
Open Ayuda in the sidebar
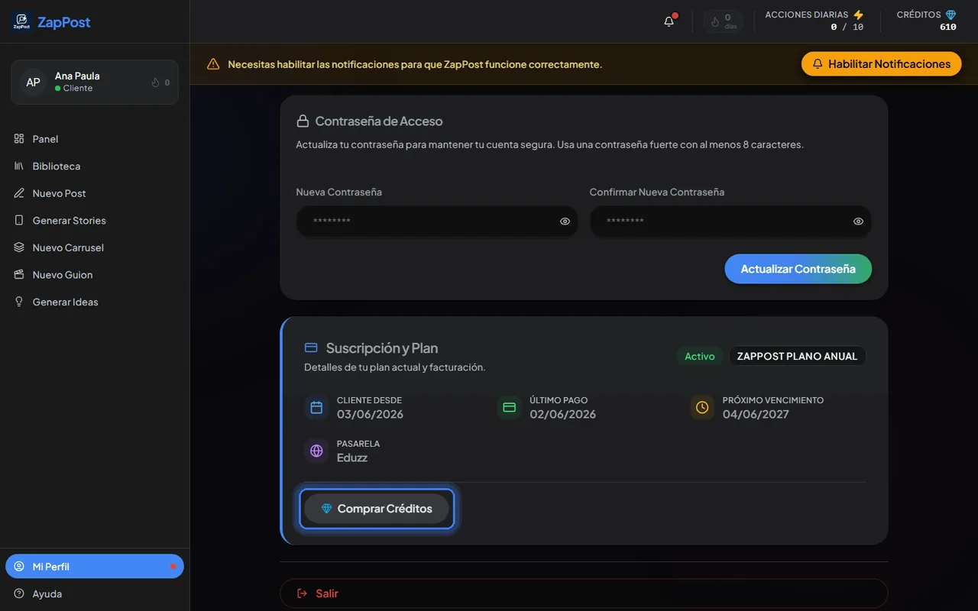95,593
